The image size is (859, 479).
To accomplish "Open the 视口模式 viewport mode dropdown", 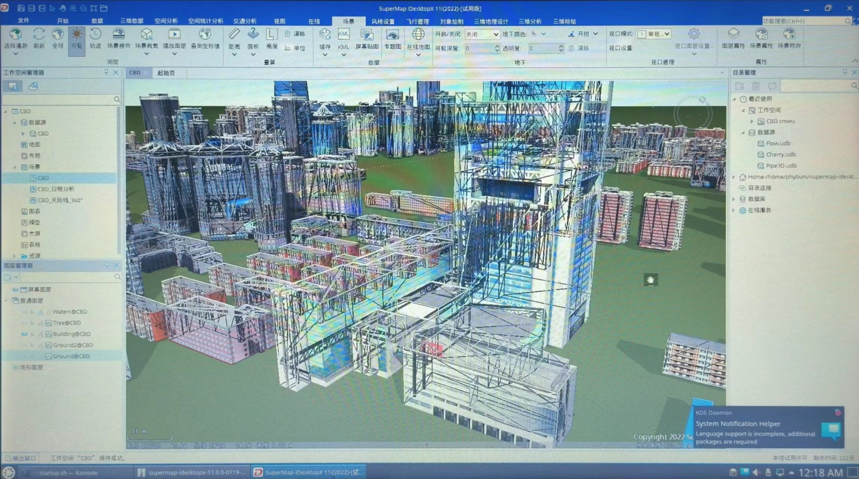I will (x=654, y=34).
